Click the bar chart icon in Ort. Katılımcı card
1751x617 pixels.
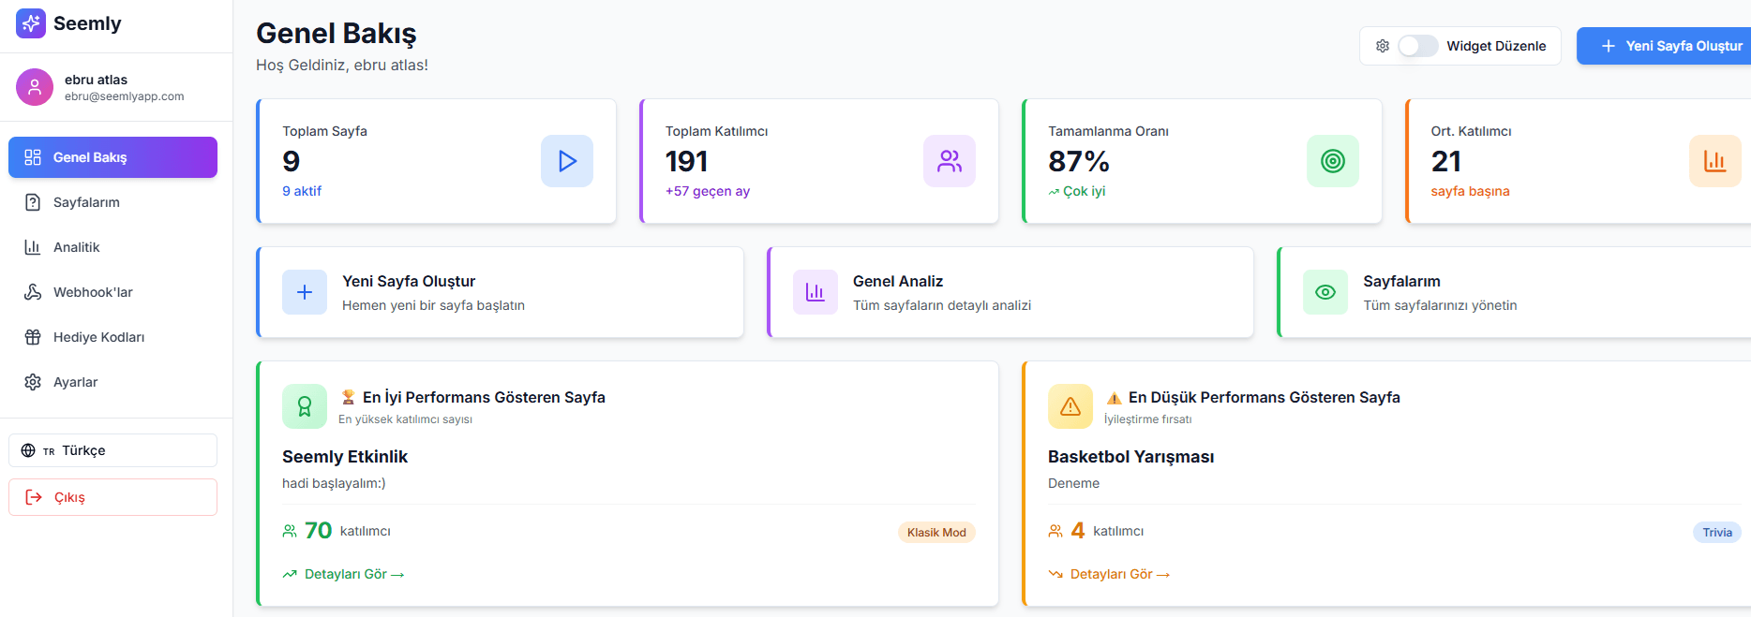point(1714,161)
